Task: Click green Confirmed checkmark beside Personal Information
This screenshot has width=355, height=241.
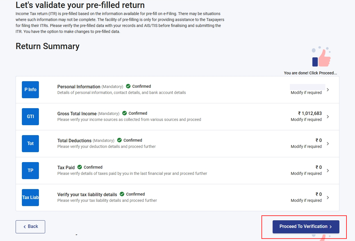Action: [128, 86]
